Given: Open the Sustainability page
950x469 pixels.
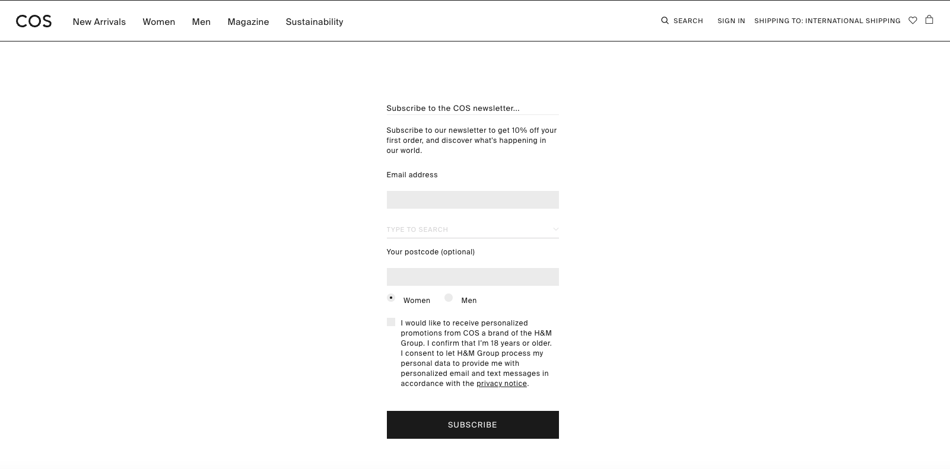Looking at the screenshot, I should click(x=314, y=22).
